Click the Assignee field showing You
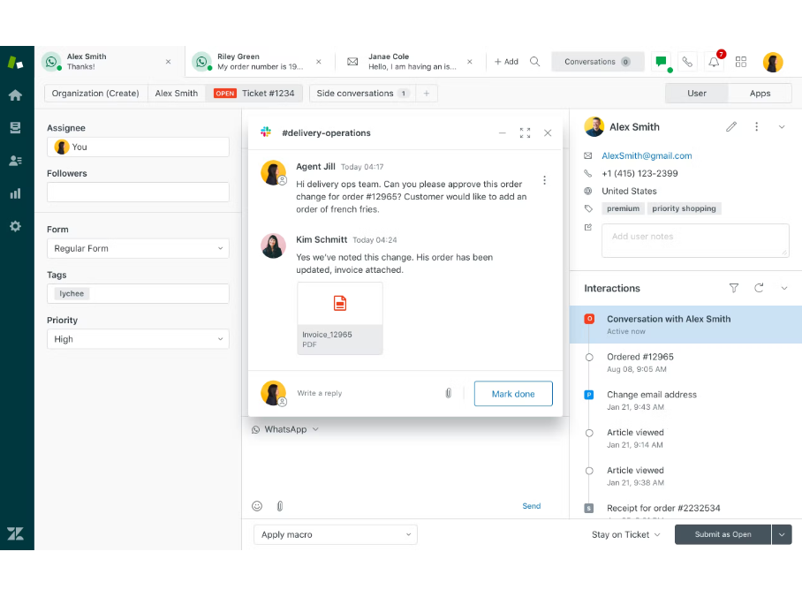The height and width of the screenshot is (597, 802). [x=138, y=147]
